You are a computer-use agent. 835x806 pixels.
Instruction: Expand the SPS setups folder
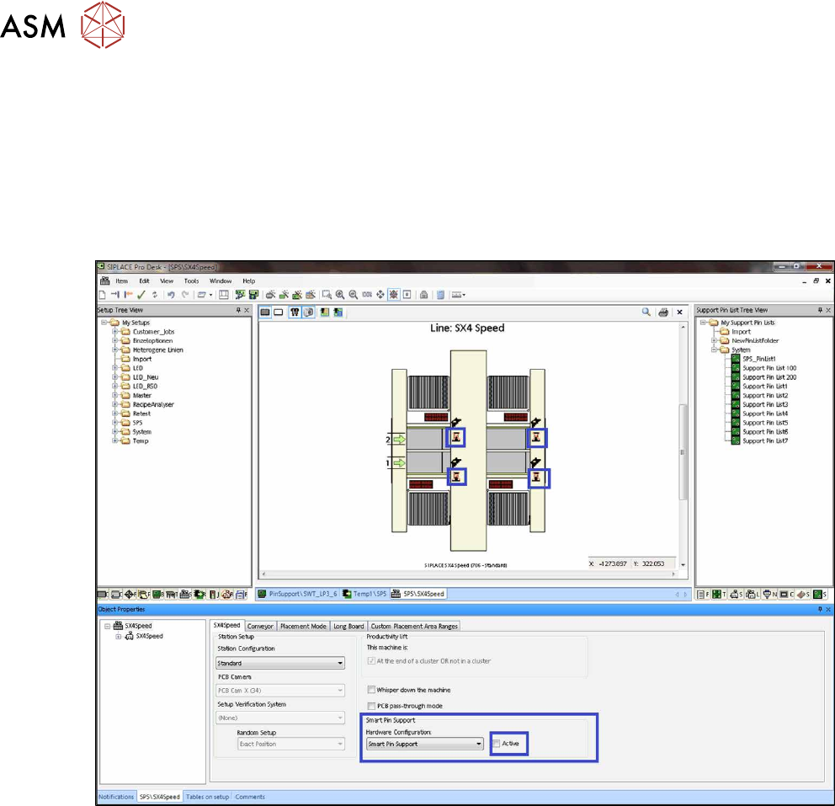coord(114,423)
